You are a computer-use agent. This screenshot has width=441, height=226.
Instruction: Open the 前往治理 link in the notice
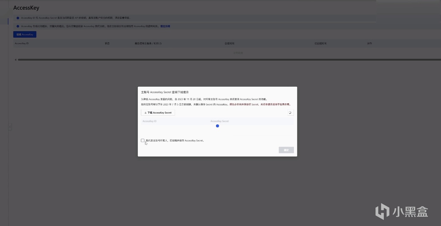[165, 26]
